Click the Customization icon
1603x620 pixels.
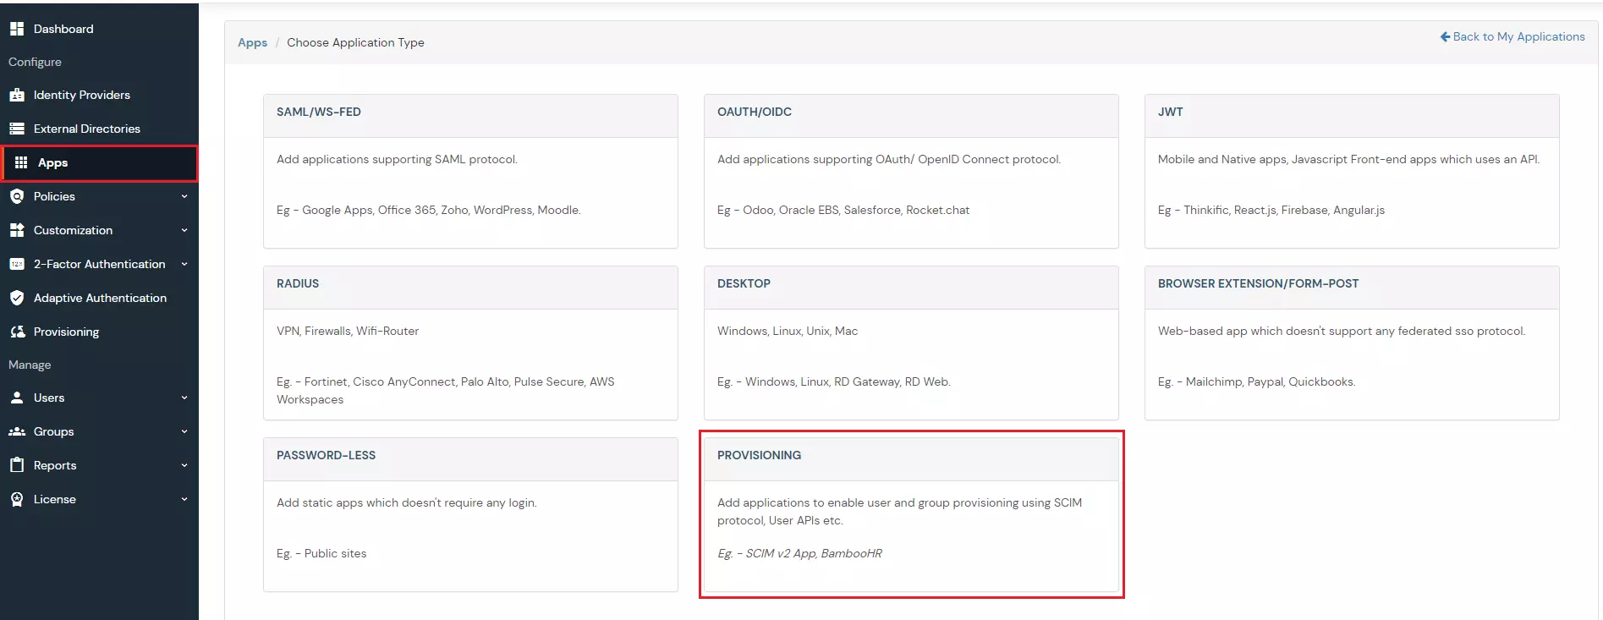[17, 230]
